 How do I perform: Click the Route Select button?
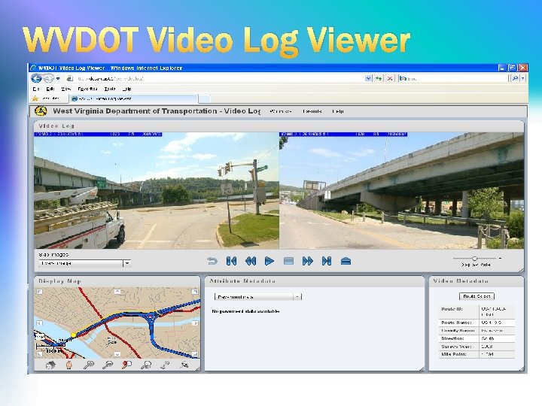[477, 296]
